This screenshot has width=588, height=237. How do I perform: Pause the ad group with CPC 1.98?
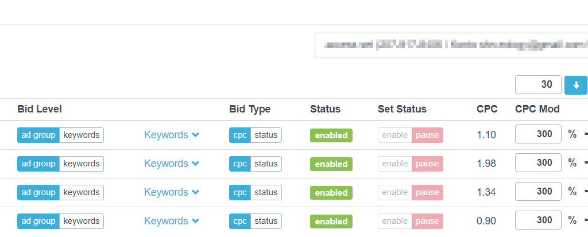tap(427, 164)
